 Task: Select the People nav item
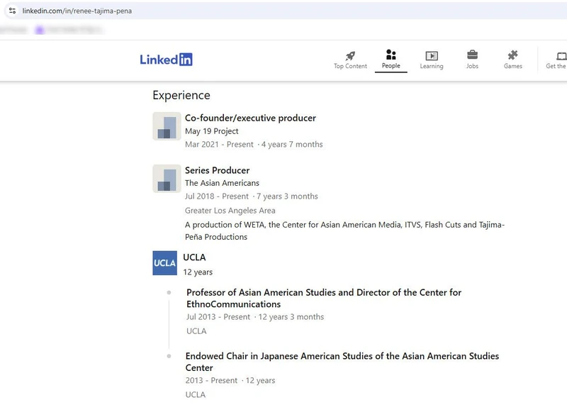coord(391,60)
